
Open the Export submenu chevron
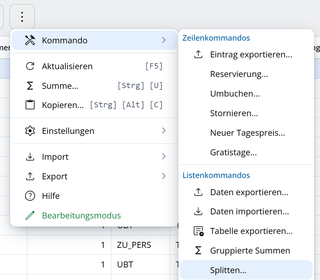click(164, 176)
